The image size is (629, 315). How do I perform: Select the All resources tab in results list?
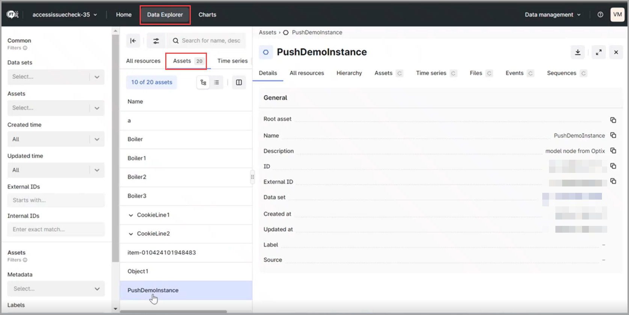pyautogui.click(x=143, y=61)
